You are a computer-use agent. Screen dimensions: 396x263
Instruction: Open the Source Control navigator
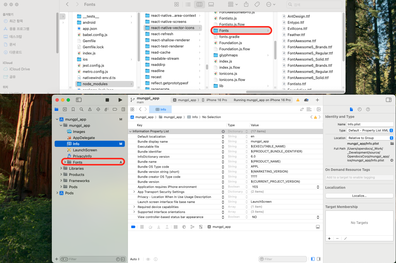tap(65, 109)
